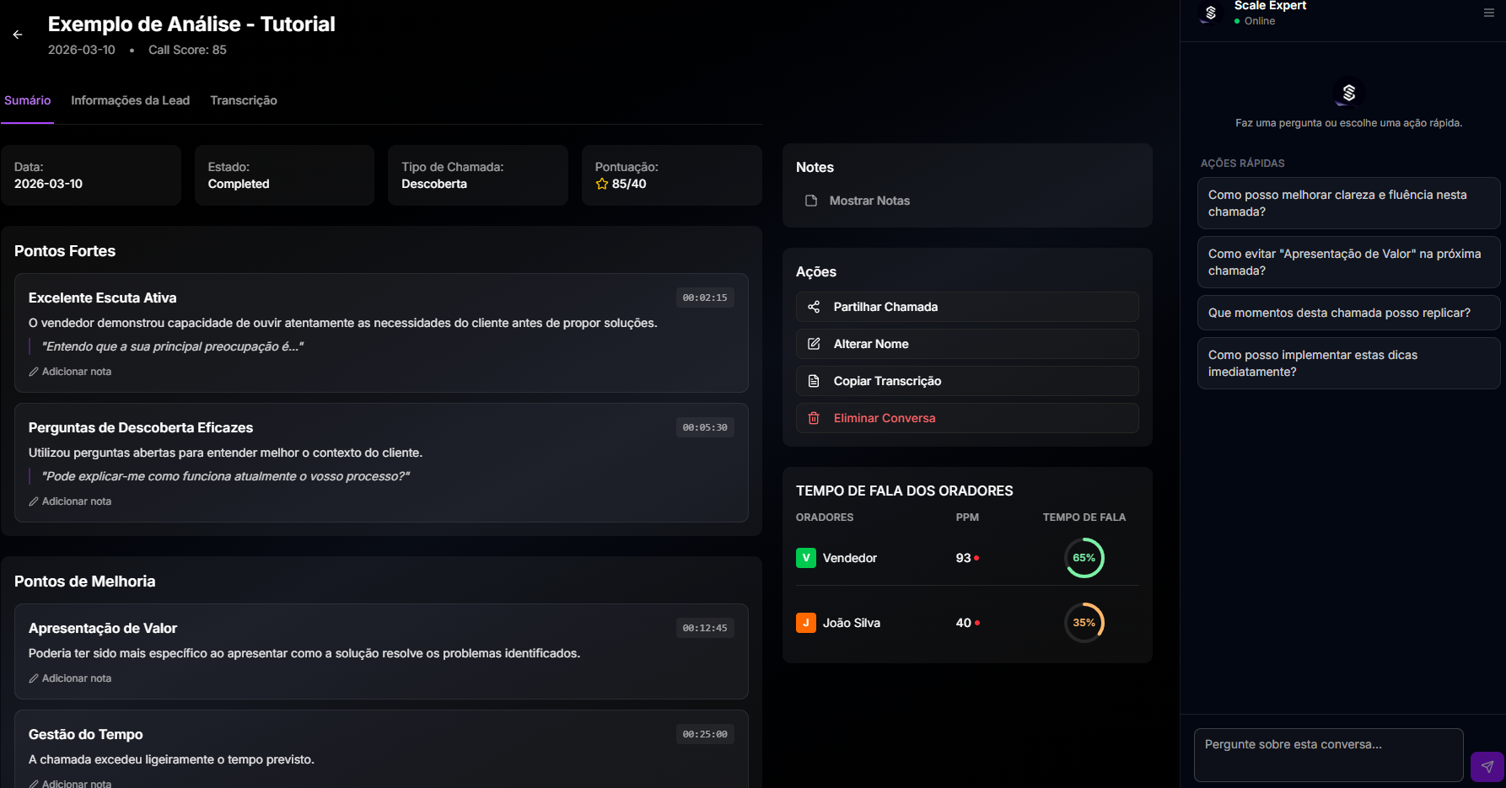
Task: Click the star icon next to 85/40
Action: [x=602, y=184]
